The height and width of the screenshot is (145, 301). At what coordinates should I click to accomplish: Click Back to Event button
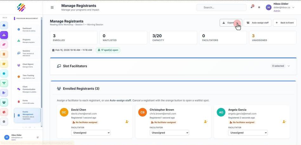click(285, 23)
